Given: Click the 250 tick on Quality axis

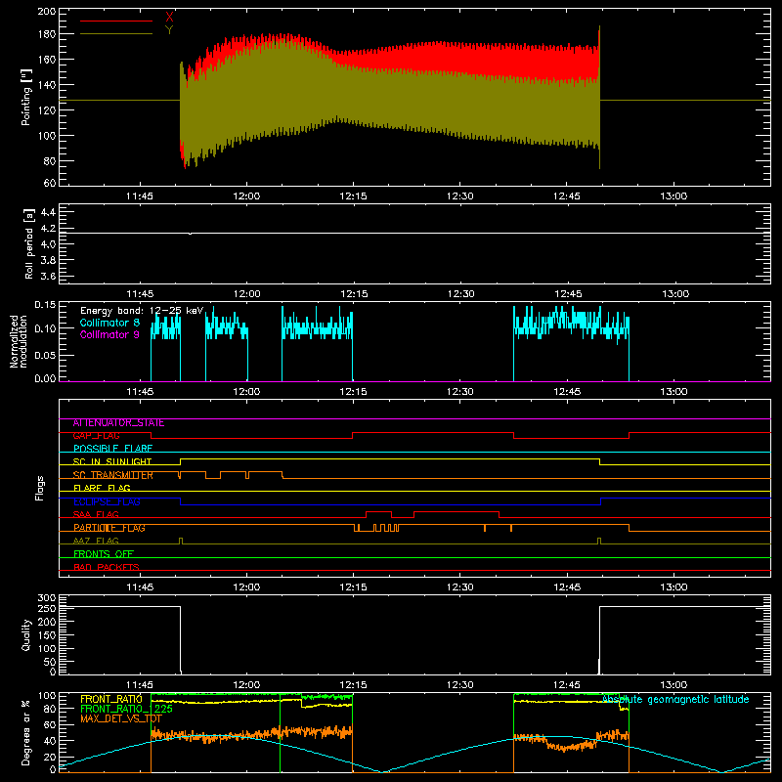Looking at the screenshot, I should [x=47, y=608].
